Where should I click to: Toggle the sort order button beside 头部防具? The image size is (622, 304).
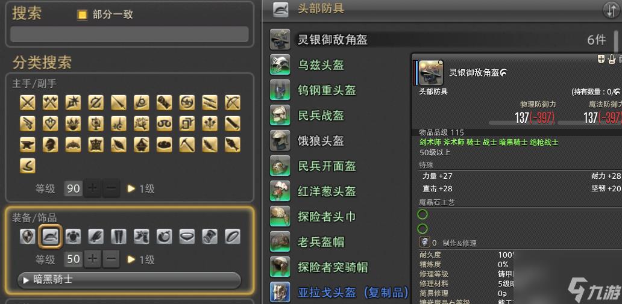pos(611,10)
